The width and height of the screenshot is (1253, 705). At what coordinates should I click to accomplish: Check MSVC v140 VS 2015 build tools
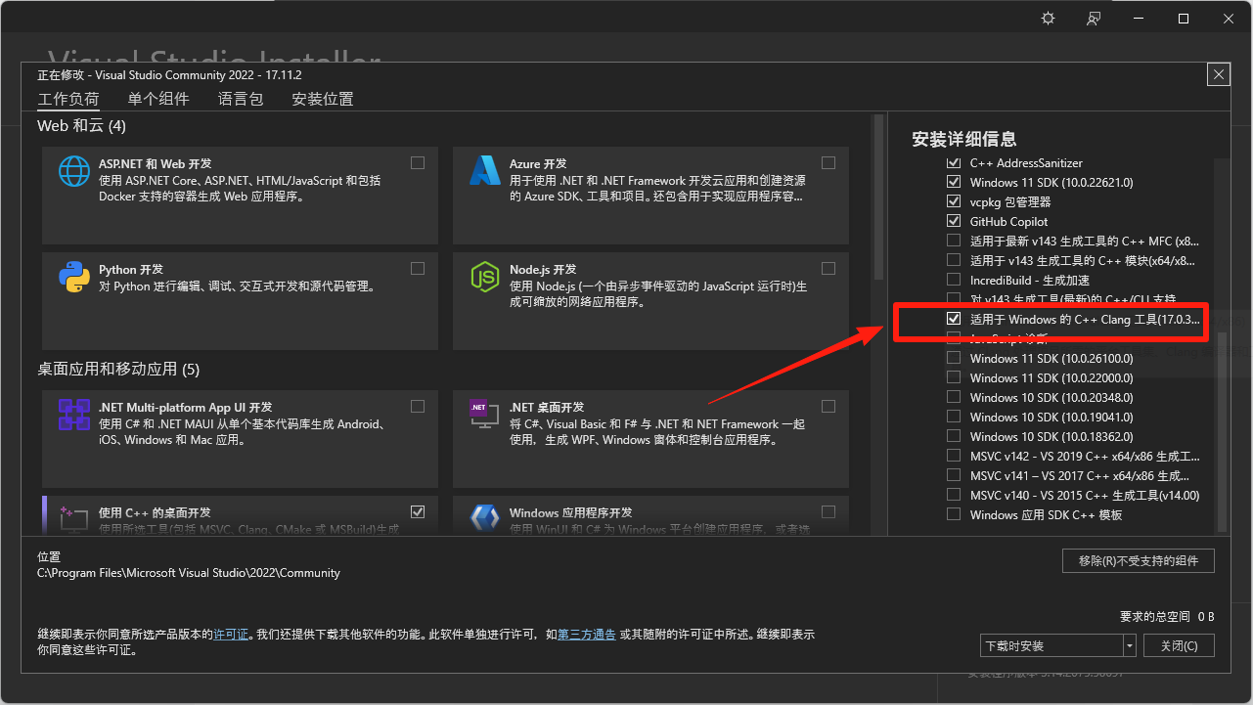click(954, 495)
